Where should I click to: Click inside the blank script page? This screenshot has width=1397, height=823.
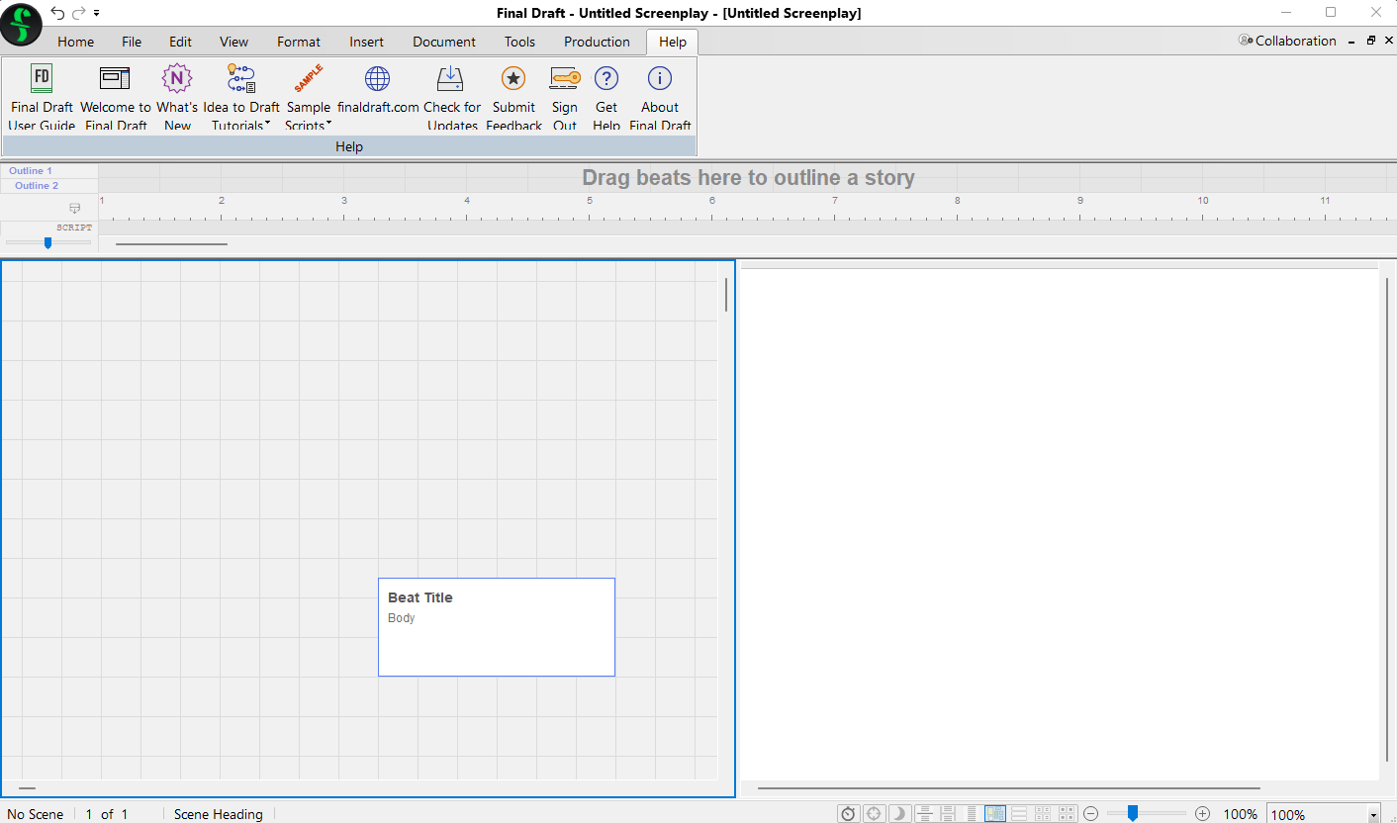1059,524
